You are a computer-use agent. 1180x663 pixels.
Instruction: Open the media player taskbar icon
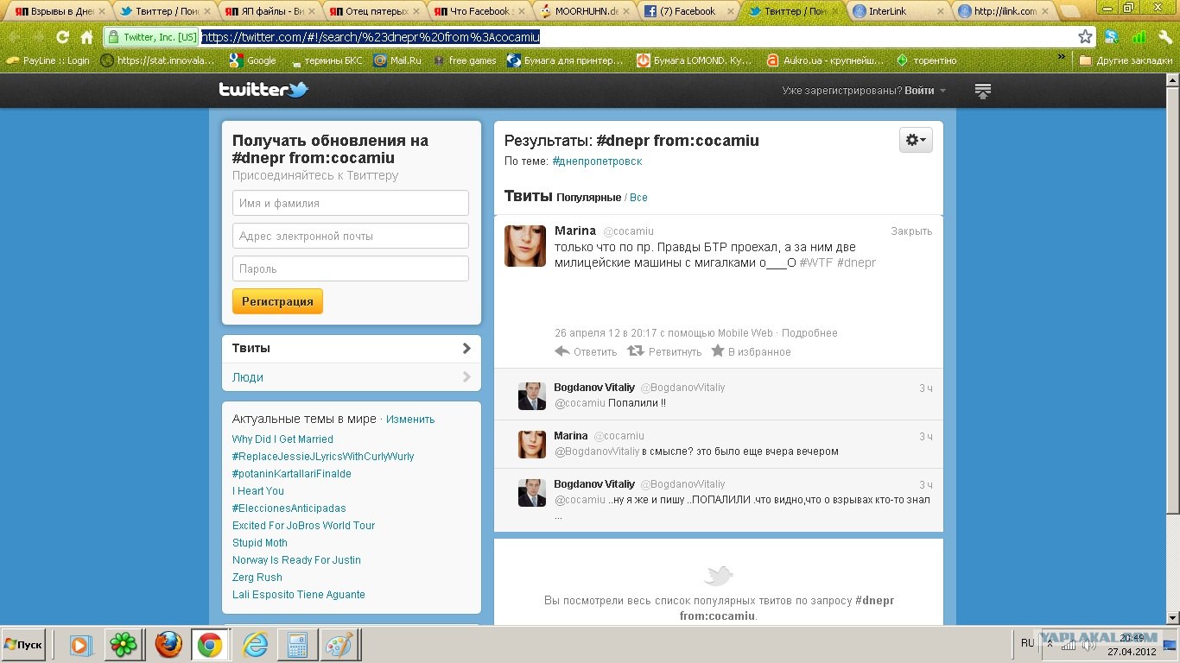(x=80, y=645)
